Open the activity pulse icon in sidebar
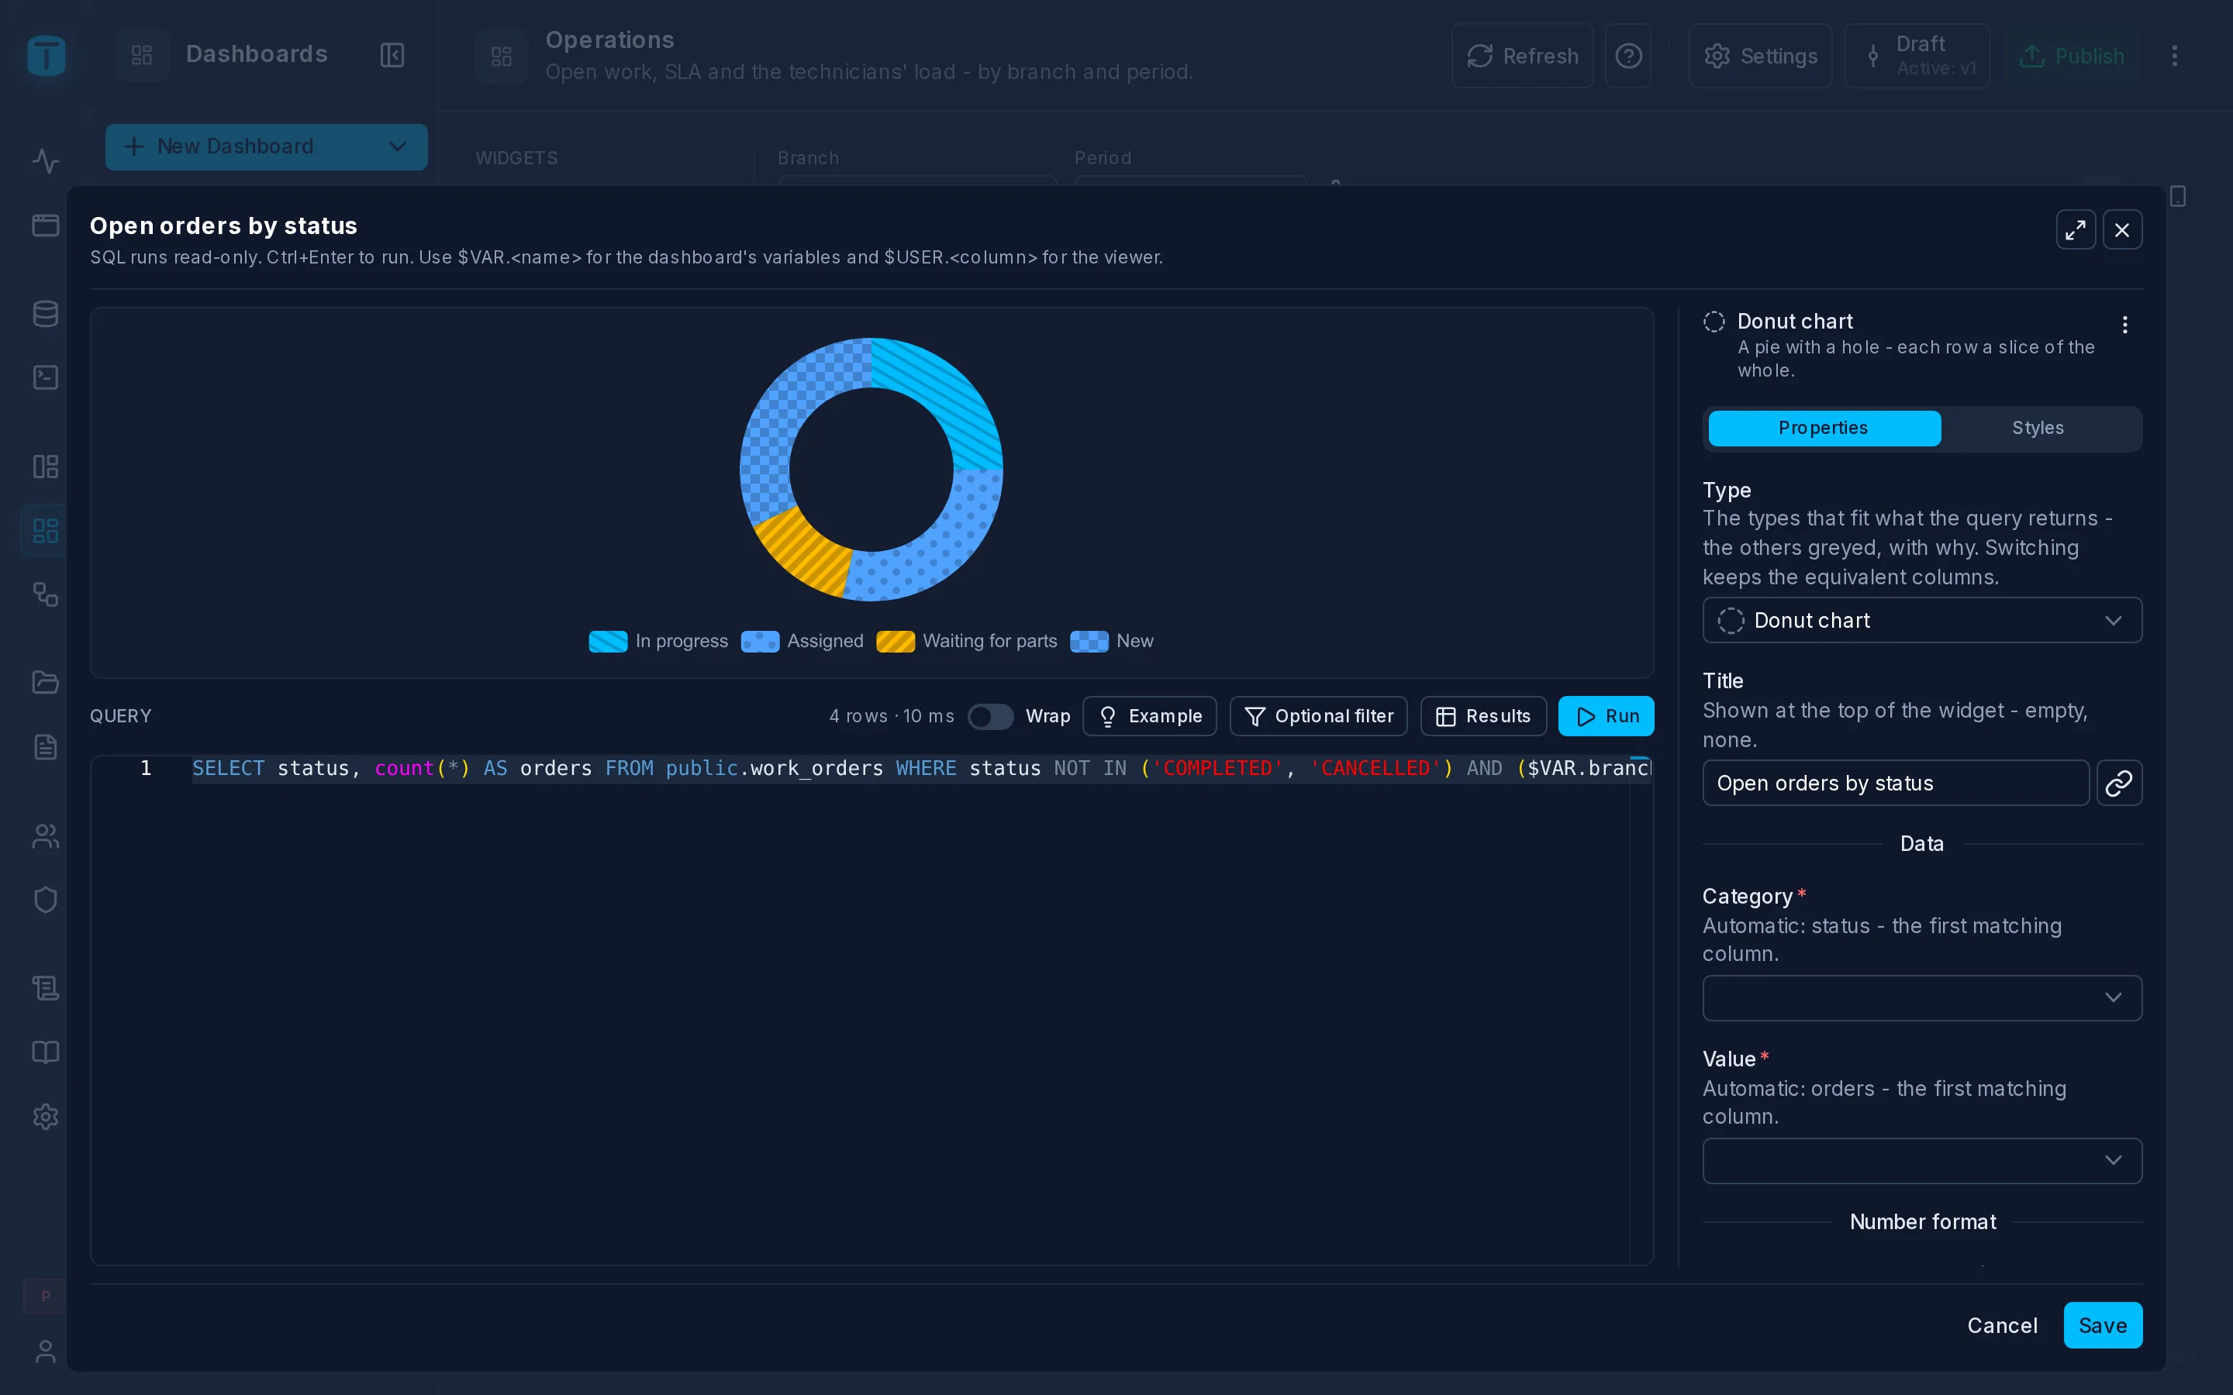Screen dimensions: 2233x1395 [45, 161]
